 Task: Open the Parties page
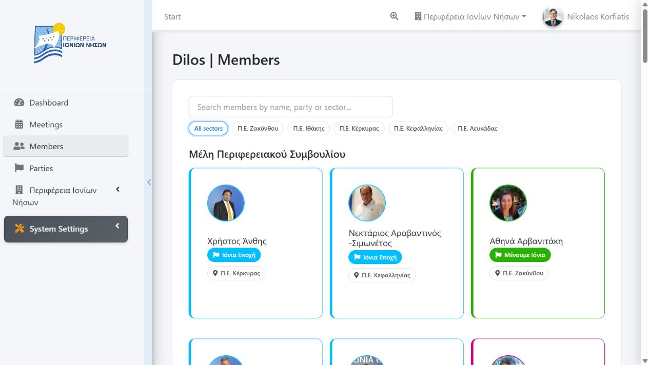click(x=66, y=168)
